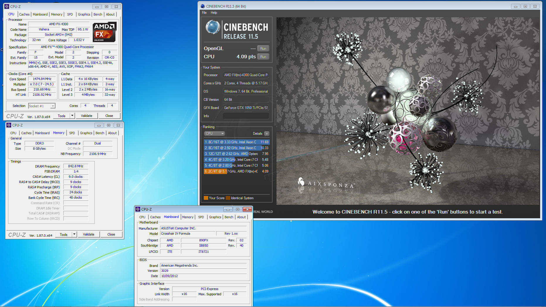Viewport: 546px width, 307px height.
Task: Click Tools button in top CPU-Z window
Action: tap(62, 116)
